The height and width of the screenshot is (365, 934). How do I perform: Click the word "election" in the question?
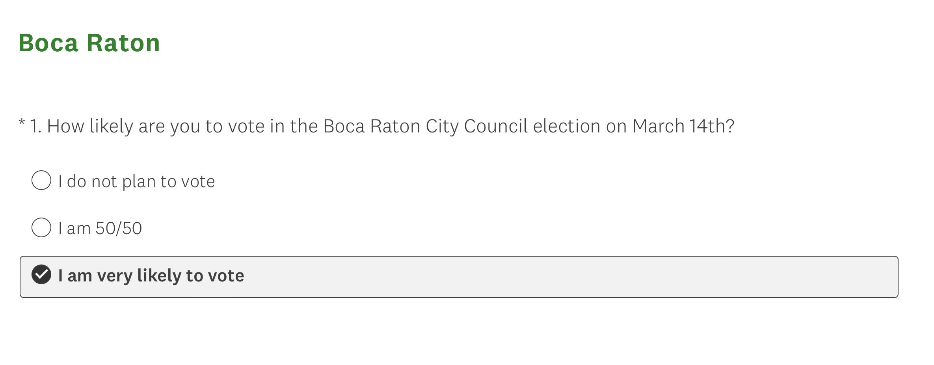coord(567,127)
